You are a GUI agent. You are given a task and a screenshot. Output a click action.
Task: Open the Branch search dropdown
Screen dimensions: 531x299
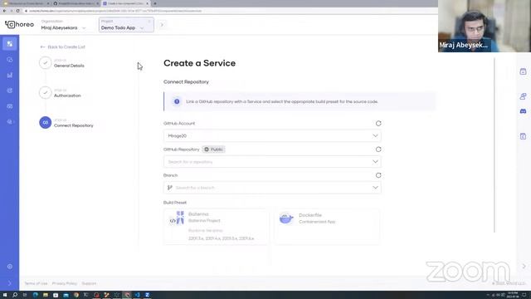tap(272, 188)
